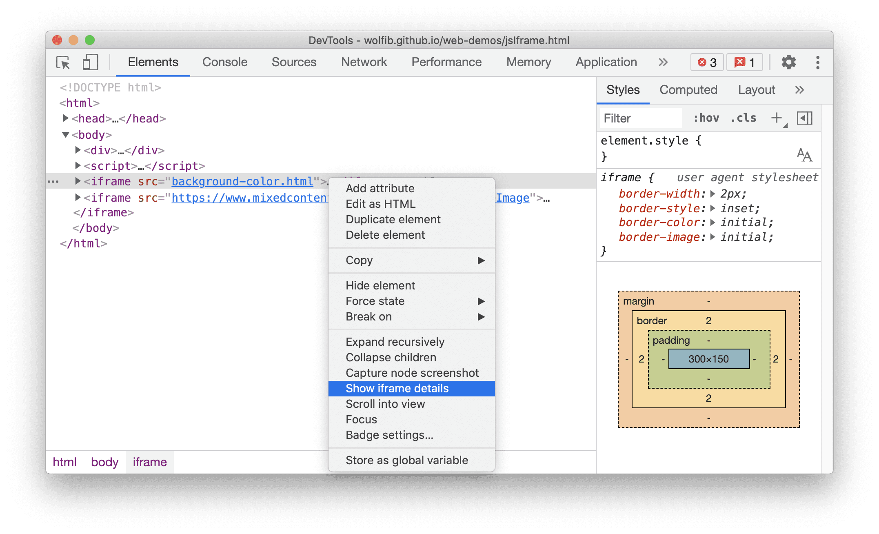Toggle element picker tool icon

pyautogui.click(x=65, y=62)
